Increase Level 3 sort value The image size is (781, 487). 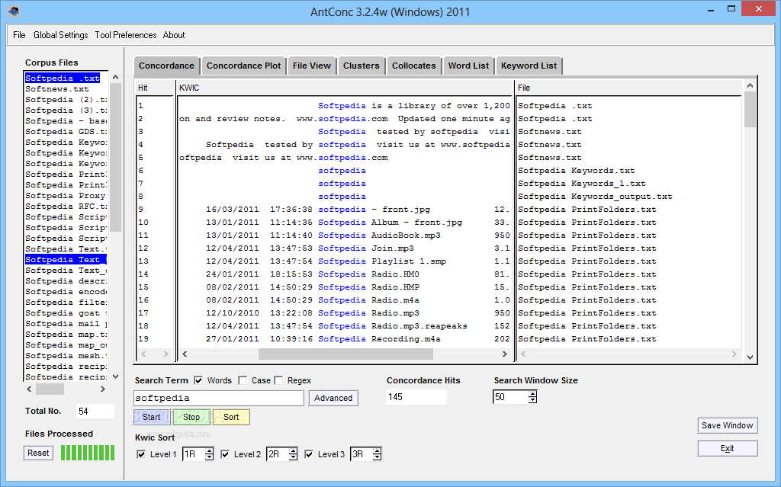(377, 451)
